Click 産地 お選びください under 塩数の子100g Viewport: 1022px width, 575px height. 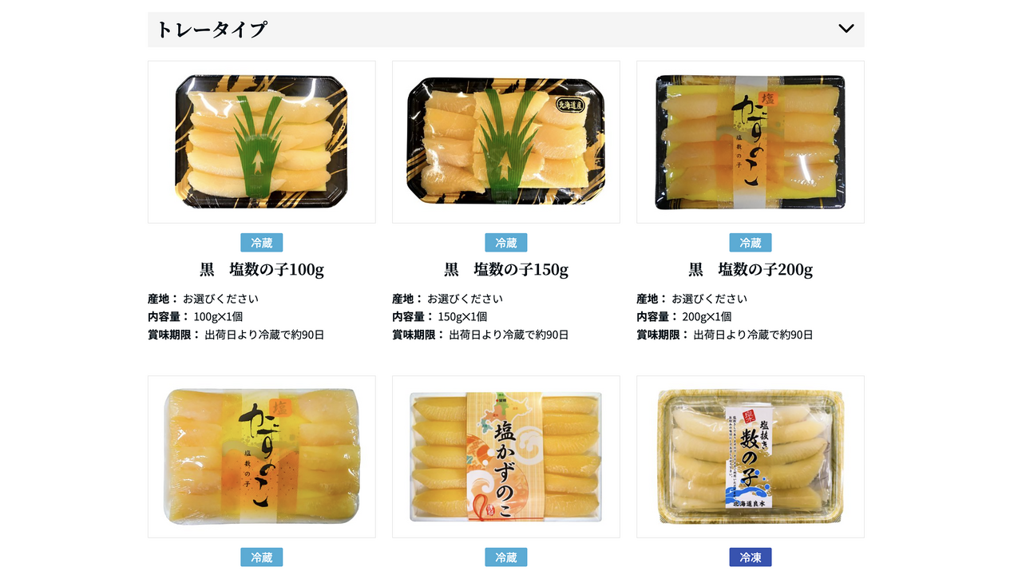pos(203,299)
